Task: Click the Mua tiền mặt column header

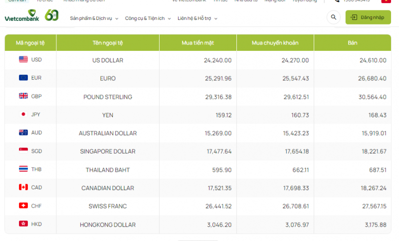Action: [x=198, y=43]
